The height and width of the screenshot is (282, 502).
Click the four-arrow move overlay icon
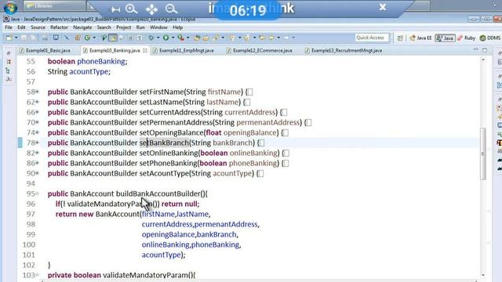(151, 9)
